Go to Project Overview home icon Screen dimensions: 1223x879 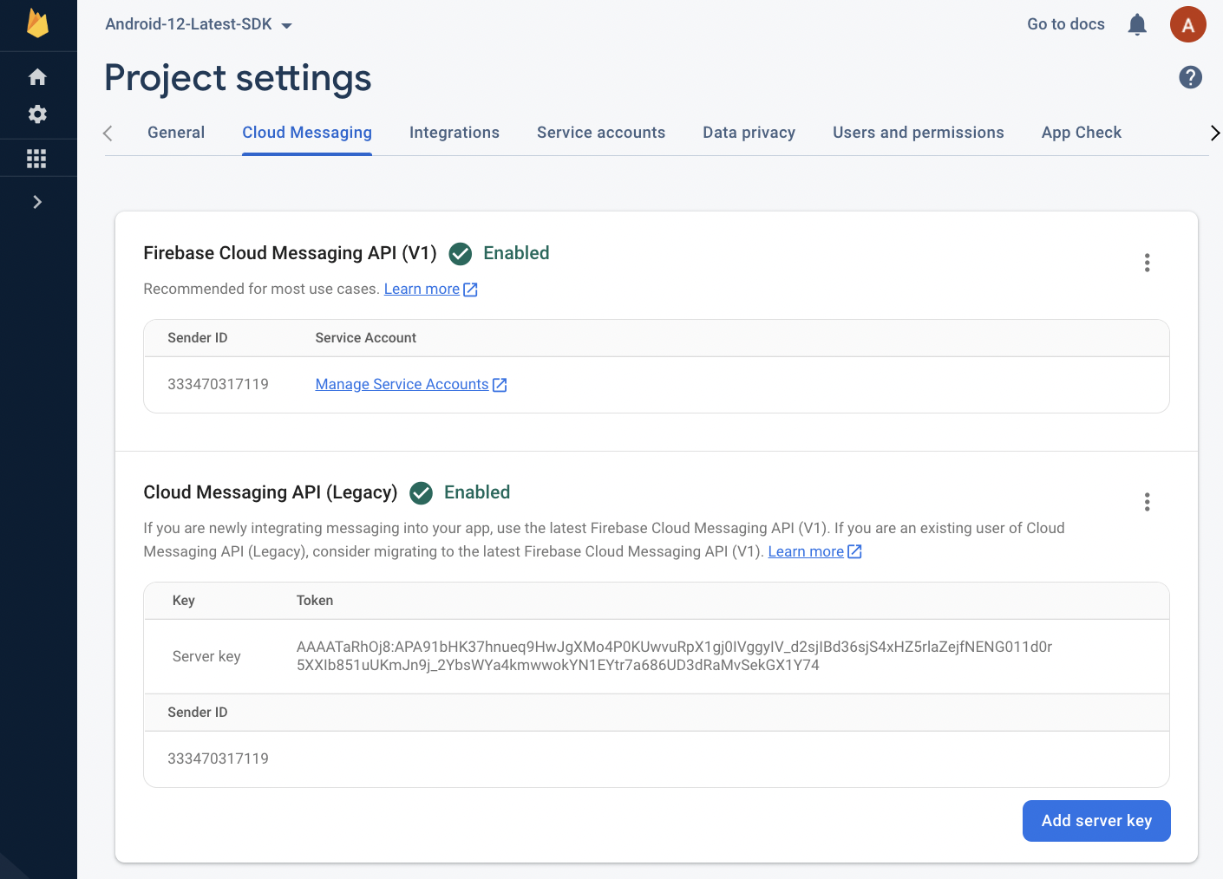tap(37, 77)
